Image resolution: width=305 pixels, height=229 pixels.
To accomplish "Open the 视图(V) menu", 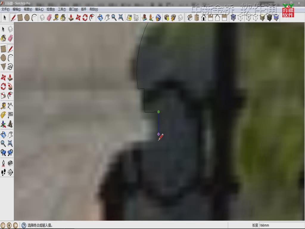I will [28, 9].
